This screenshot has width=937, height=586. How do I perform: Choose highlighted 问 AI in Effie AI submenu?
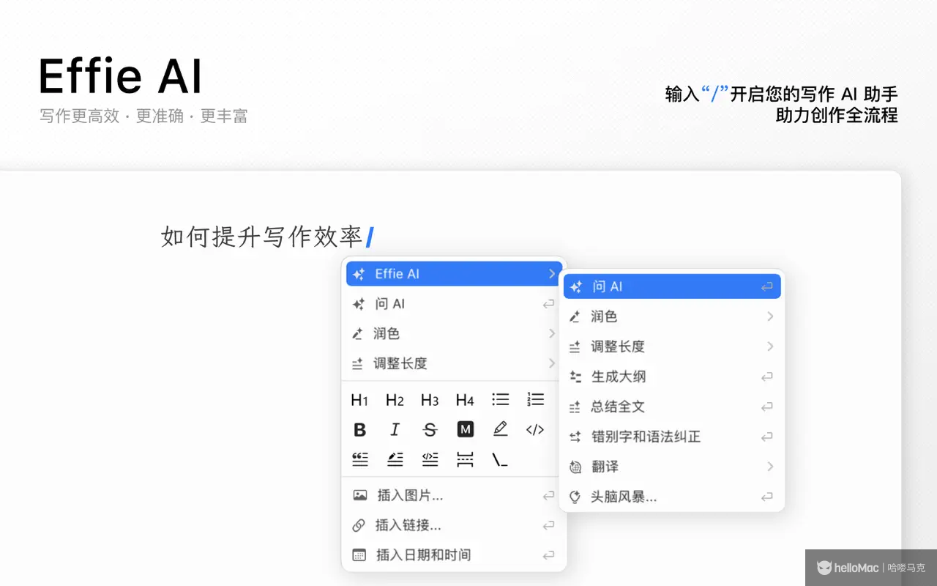point(672,286)
